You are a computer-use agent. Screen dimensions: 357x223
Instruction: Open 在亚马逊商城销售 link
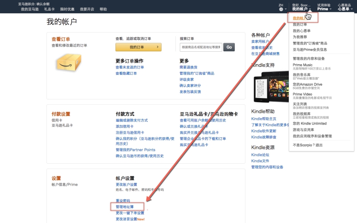[x=266, y=54]
